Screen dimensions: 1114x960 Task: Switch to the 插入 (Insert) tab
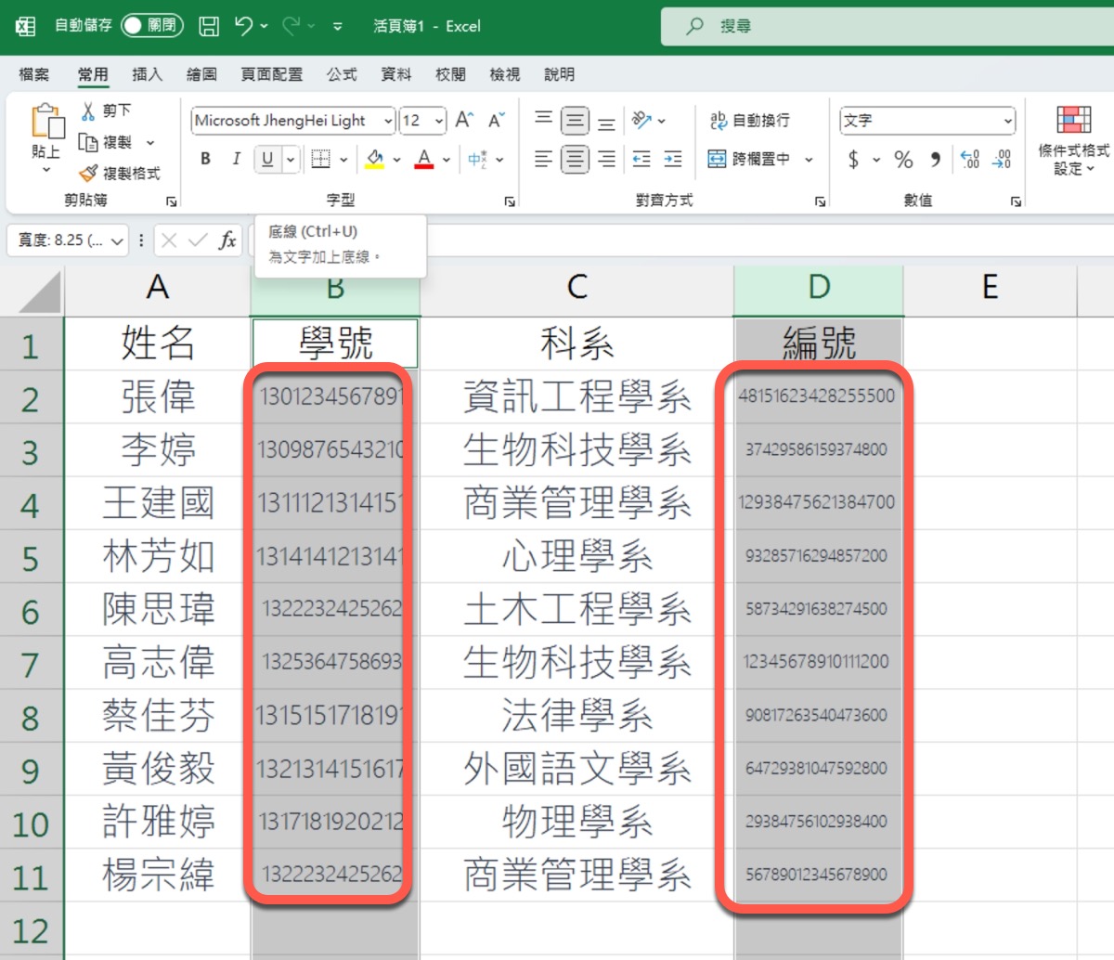pos(147,74)
